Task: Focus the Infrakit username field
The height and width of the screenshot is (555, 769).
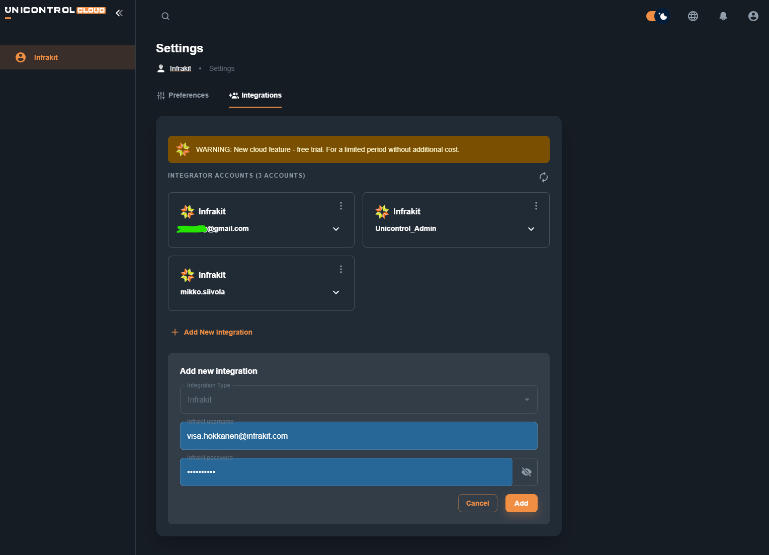Action: (x=359, y=436)
